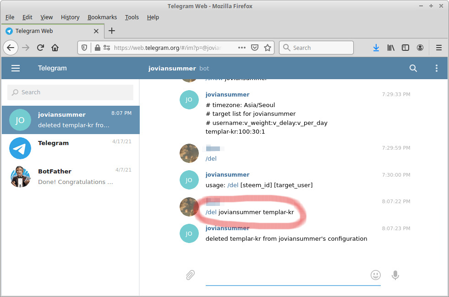Click the user photo avatar at 7:29:59 PM
Viewport: 449px width, 297px height.
pyautogui.click(x=189, y=153)
